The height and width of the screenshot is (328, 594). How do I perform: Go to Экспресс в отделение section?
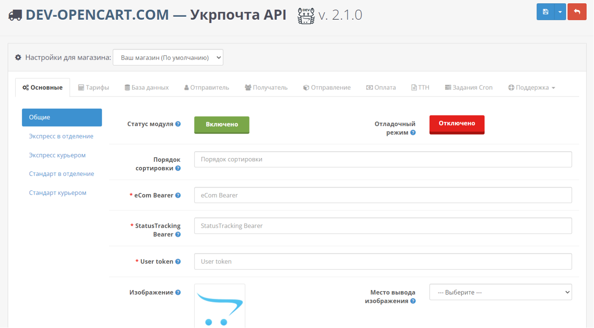tap(61, 136)
